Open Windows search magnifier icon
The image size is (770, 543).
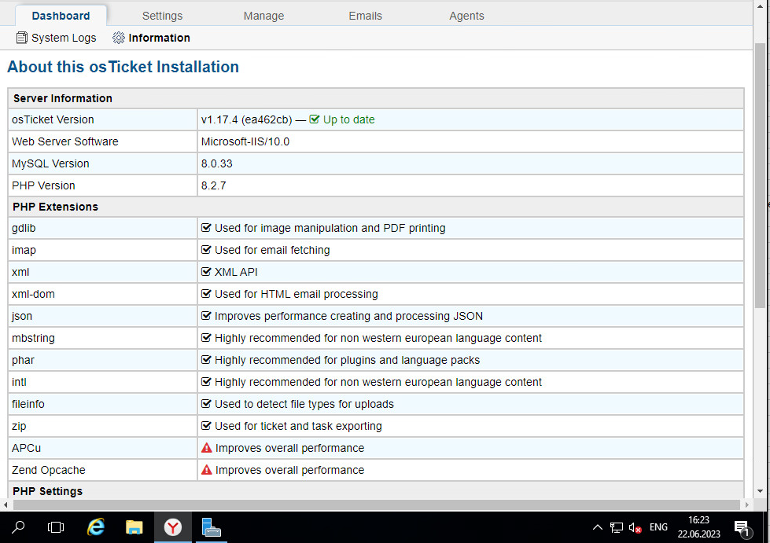click(x=19, y=527)
